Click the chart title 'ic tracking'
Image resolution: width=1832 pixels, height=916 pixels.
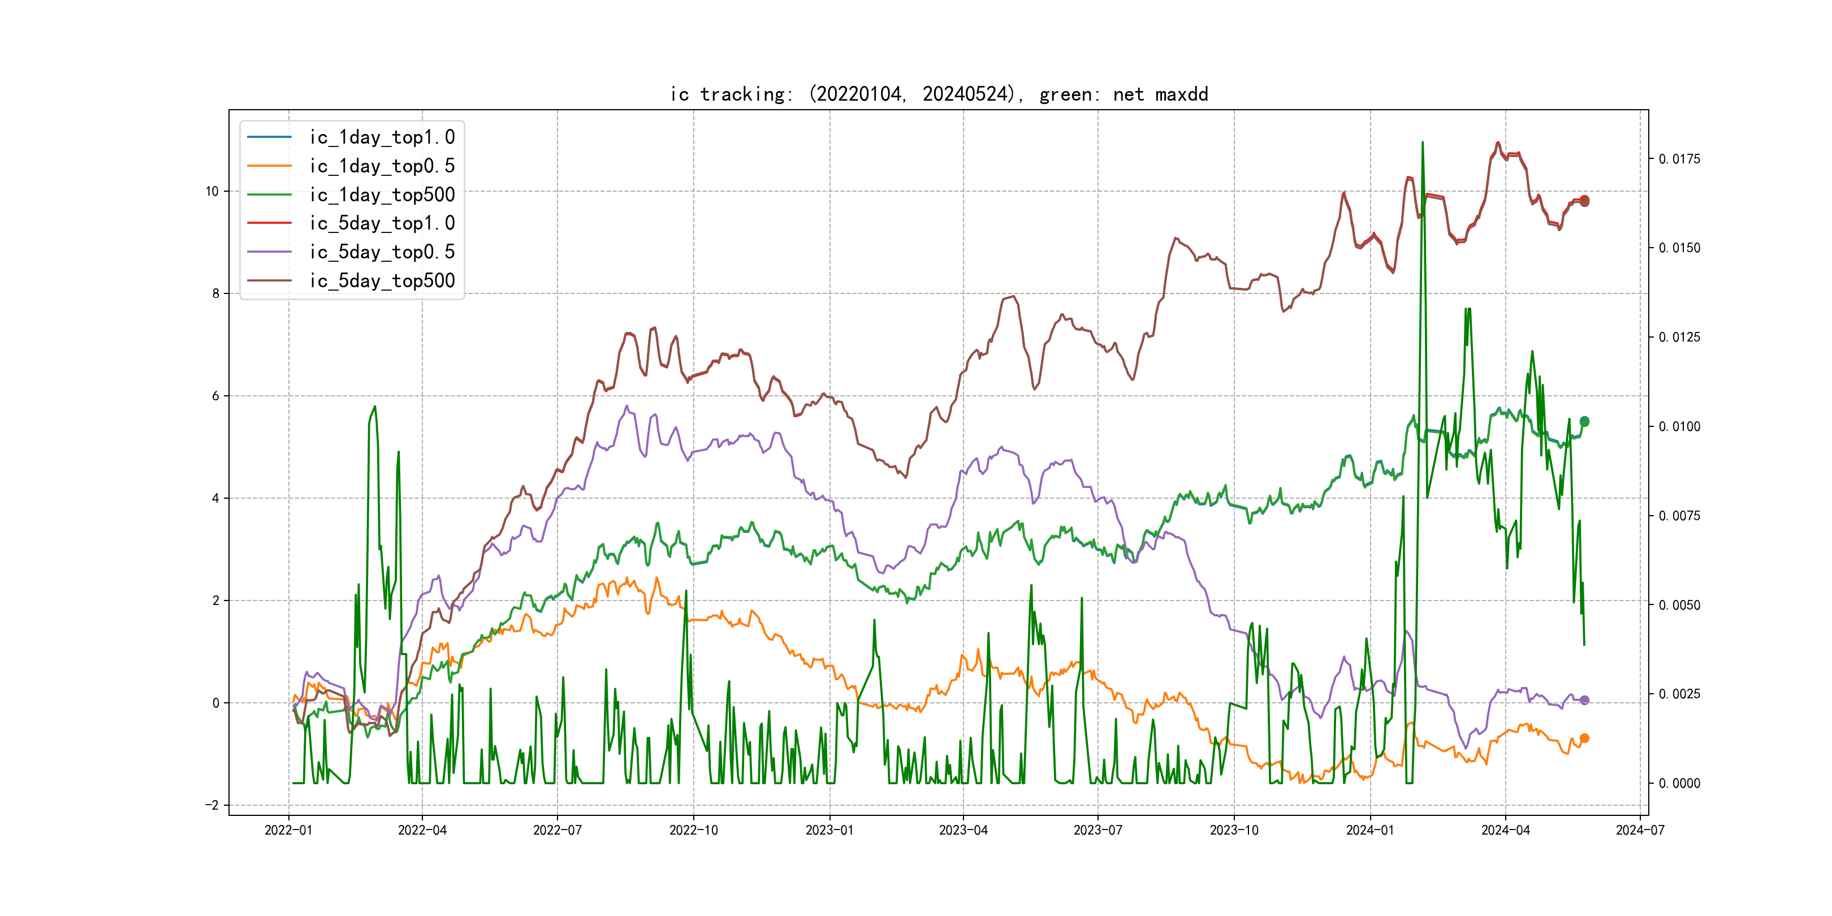click(939, 94)
